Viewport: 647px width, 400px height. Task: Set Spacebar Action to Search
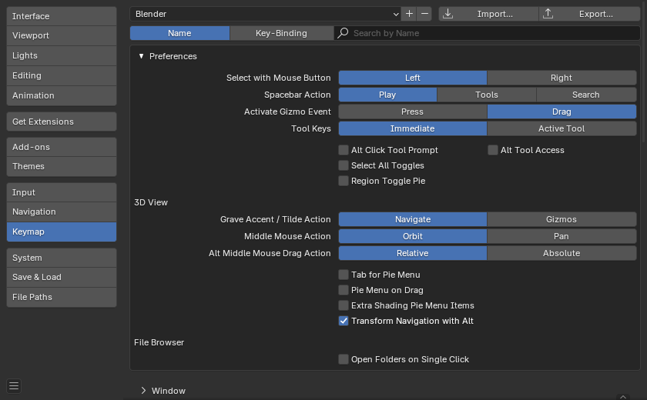586,95
